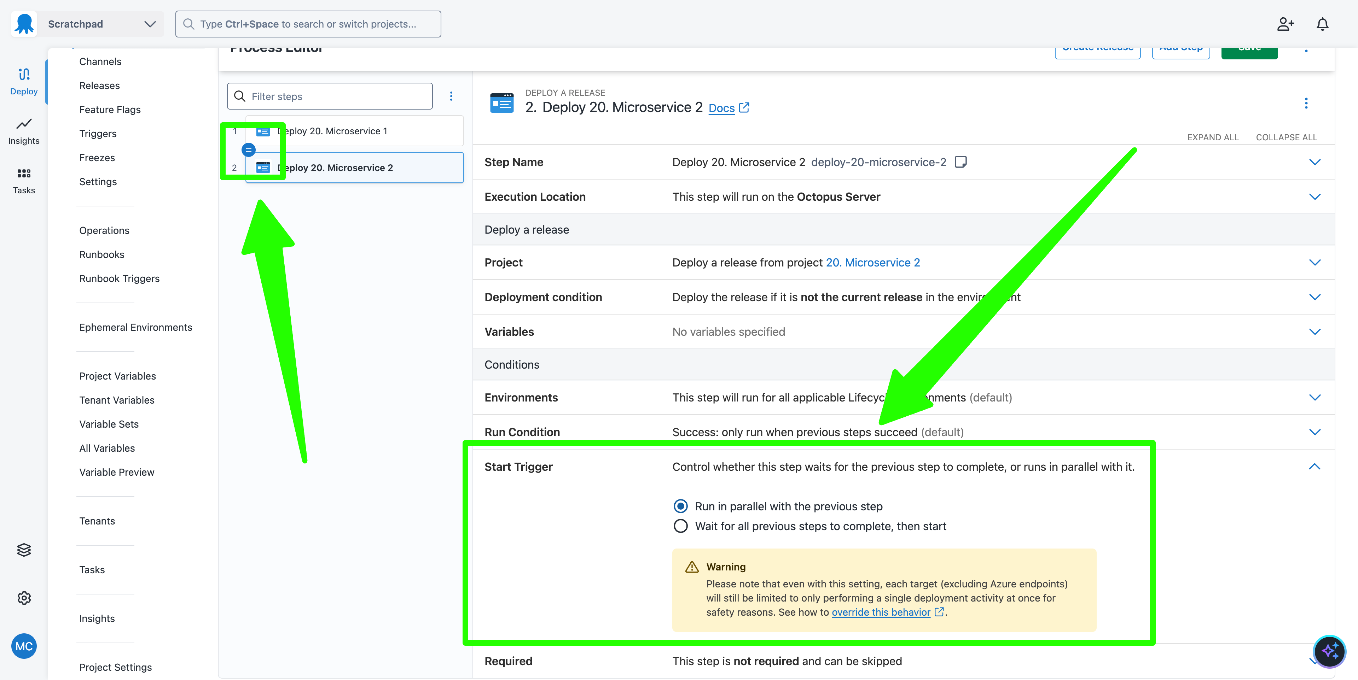Open Operations in project menu

click(104, 230)
